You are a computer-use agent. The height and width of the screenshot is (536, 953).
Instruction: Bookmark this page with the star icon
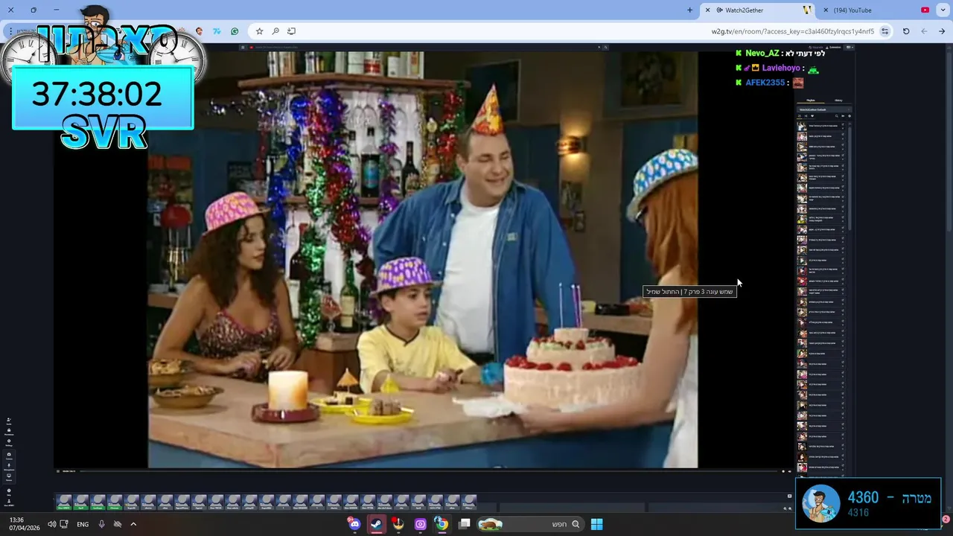coord(259,31)
